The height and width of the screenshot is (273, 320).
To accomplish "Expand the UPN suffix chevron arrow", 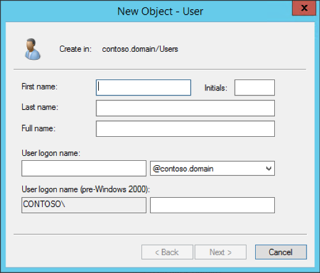I will point(269,169).
